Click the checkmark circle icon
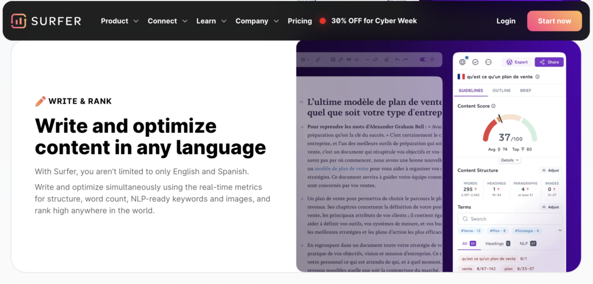 pyautogui.click(x=475, y=62)
